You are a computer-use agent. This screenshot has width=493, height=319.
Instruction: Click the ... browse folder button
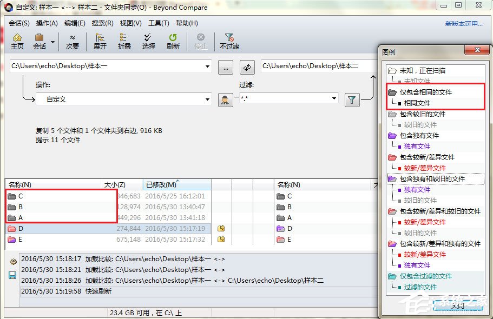pos(226,67)
